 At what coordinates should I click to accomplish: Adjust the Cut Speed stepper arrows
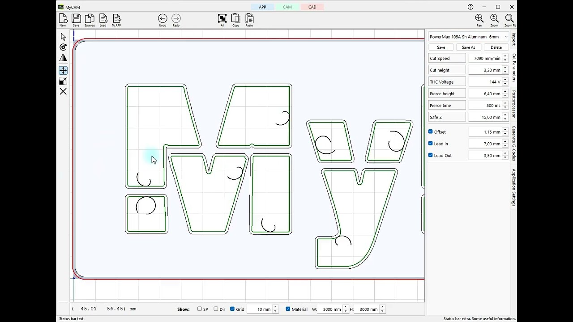pyautogui.click(x=505, y=58)
